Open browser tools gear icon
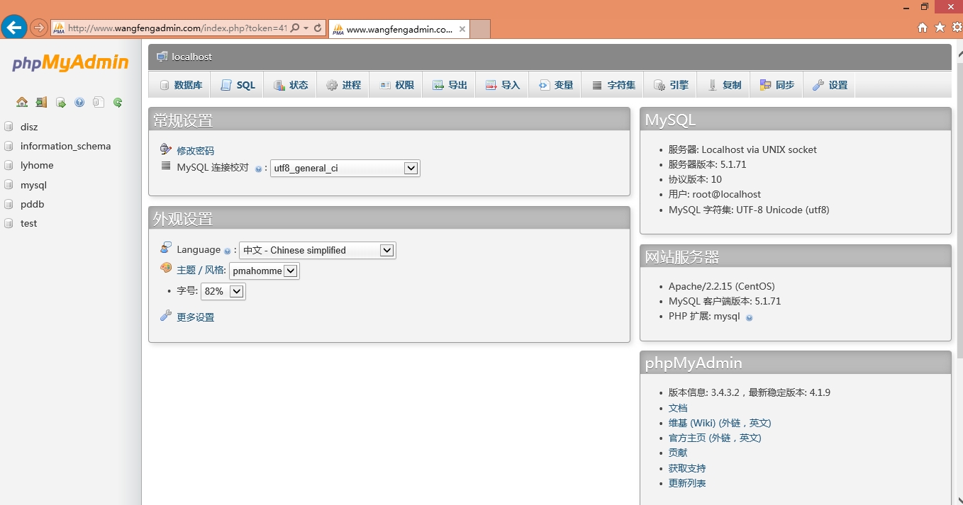 (x=957, y=28)
